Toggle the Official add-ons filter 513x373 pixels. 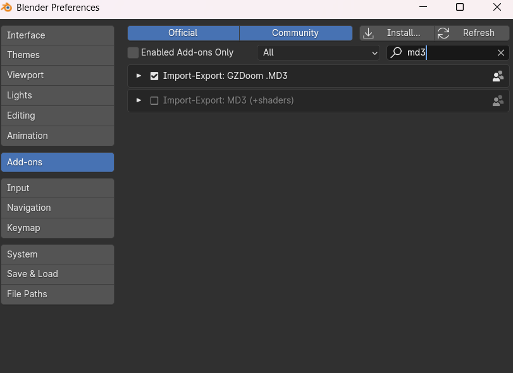click(x=183, y=33)
